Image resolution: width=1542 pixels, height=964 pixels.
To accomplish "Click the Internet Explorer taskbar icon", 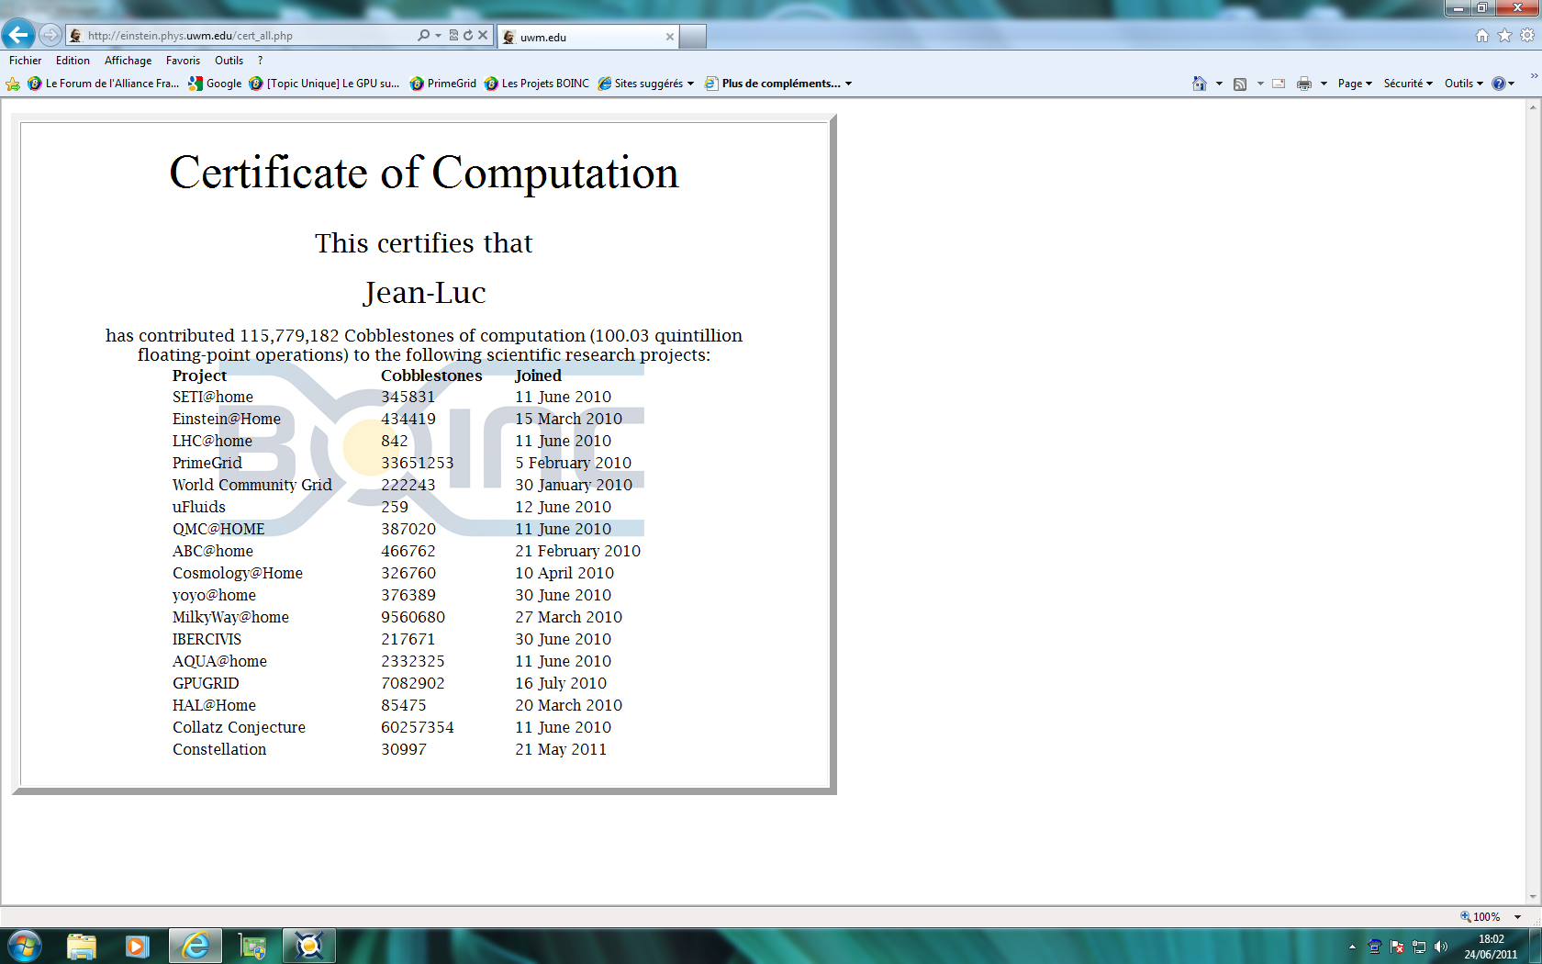I will point(196,946).
